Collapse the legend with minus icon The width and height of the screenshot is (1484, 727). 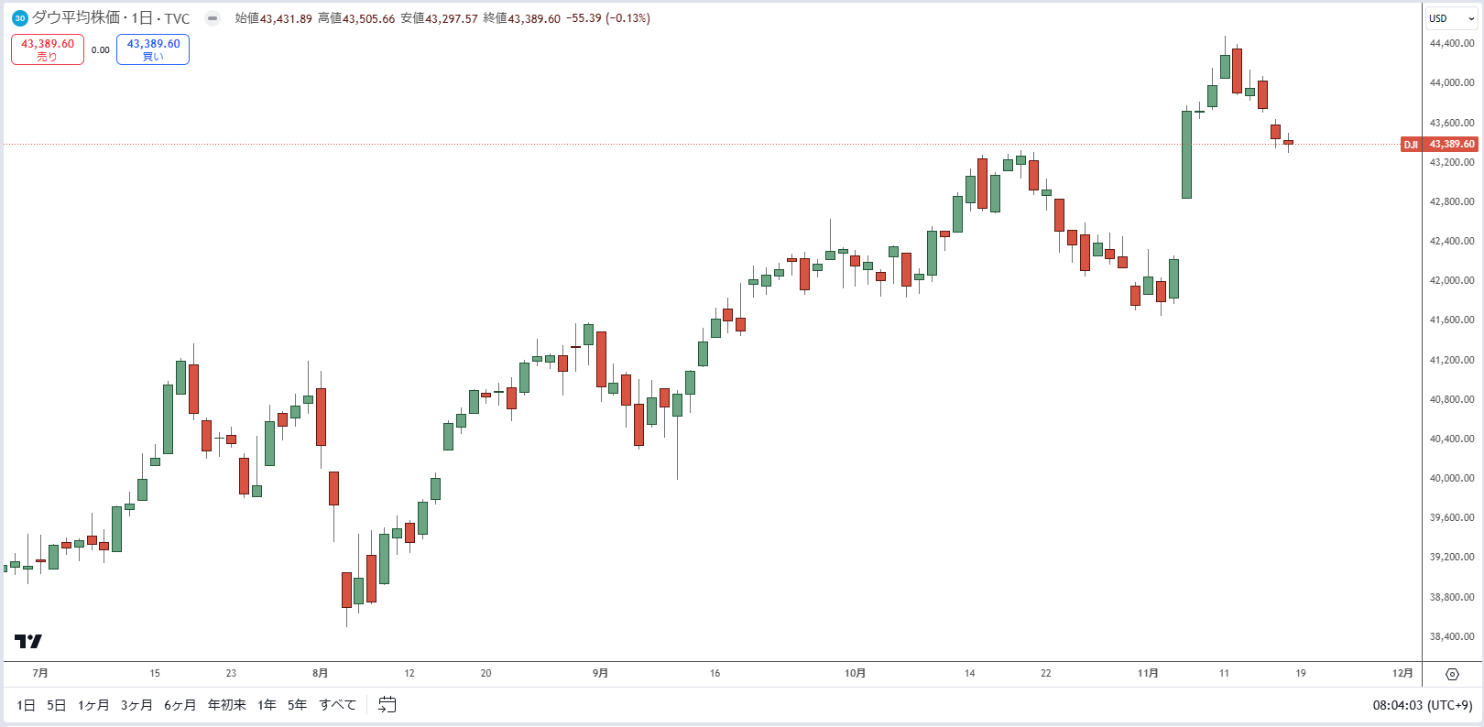tap(213, 18)
